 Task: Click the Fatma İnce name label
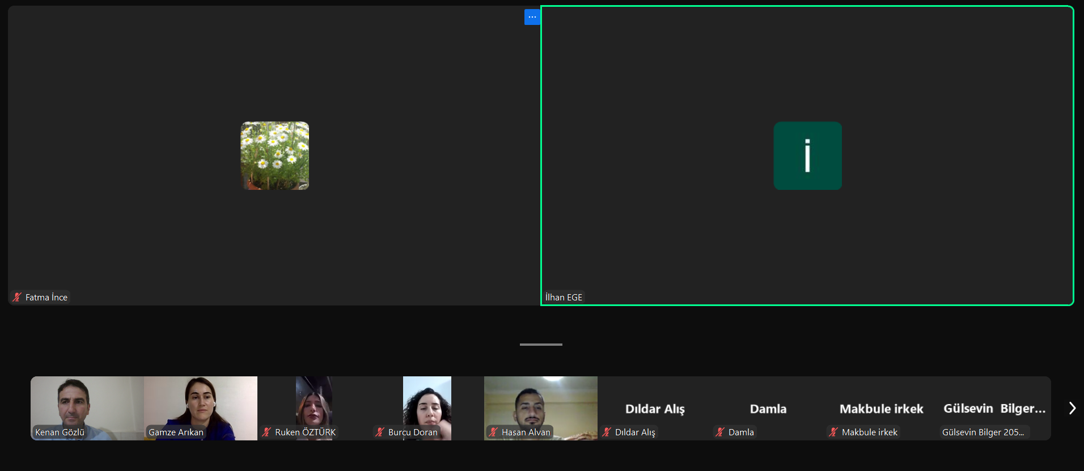pos(46,297)
